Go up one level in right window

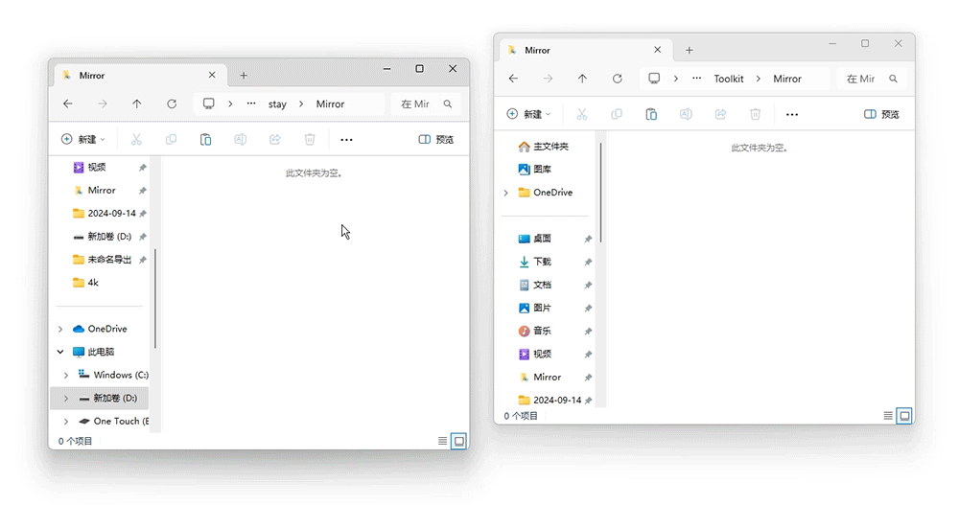582,79
